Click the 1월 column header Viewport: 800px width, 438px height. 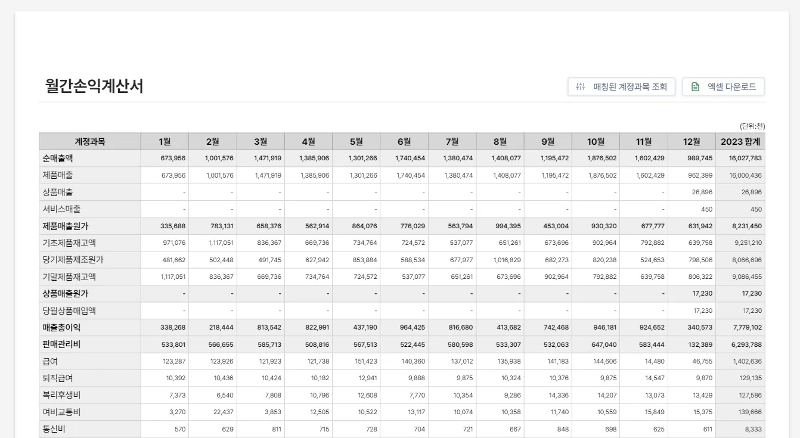[x=165, y=142]
